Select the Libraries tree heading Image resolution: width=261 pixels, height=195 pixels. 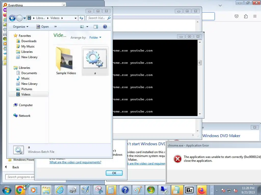pos(24,68)
